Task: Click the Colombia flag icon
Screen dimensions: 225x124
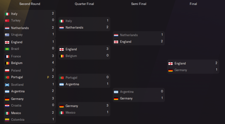Action: click(7, 120)
